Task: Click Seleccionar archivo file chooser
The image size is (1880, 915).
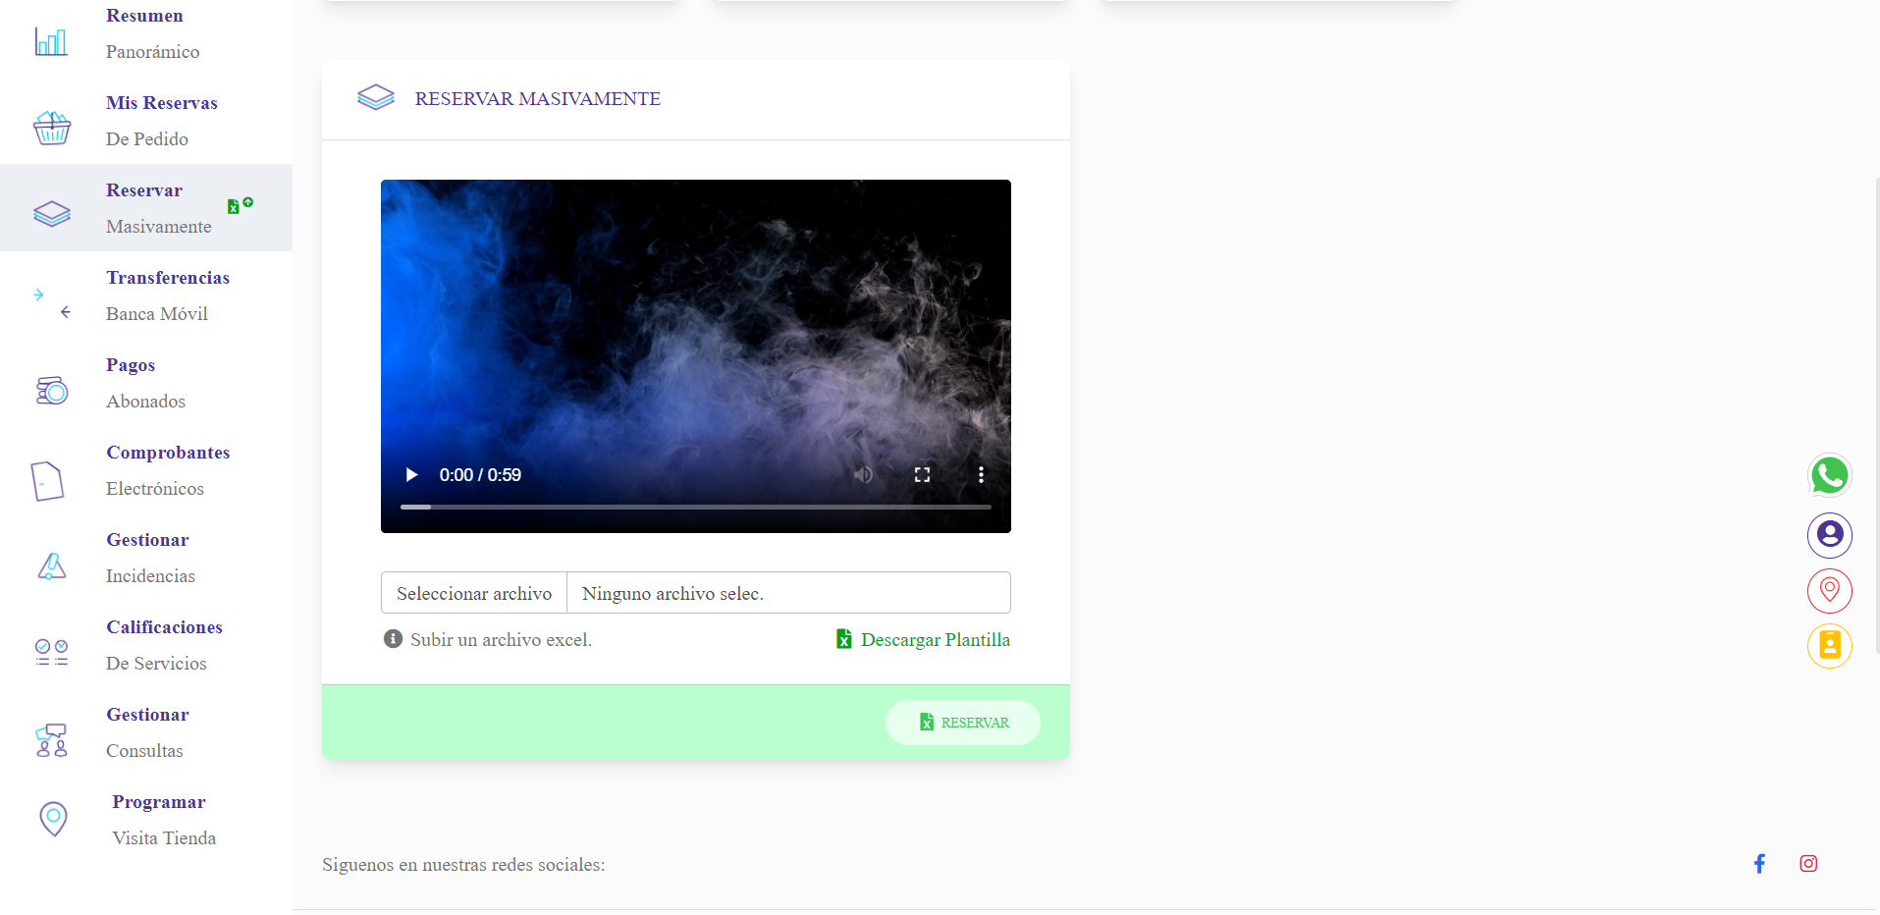Action: (474, 594)
